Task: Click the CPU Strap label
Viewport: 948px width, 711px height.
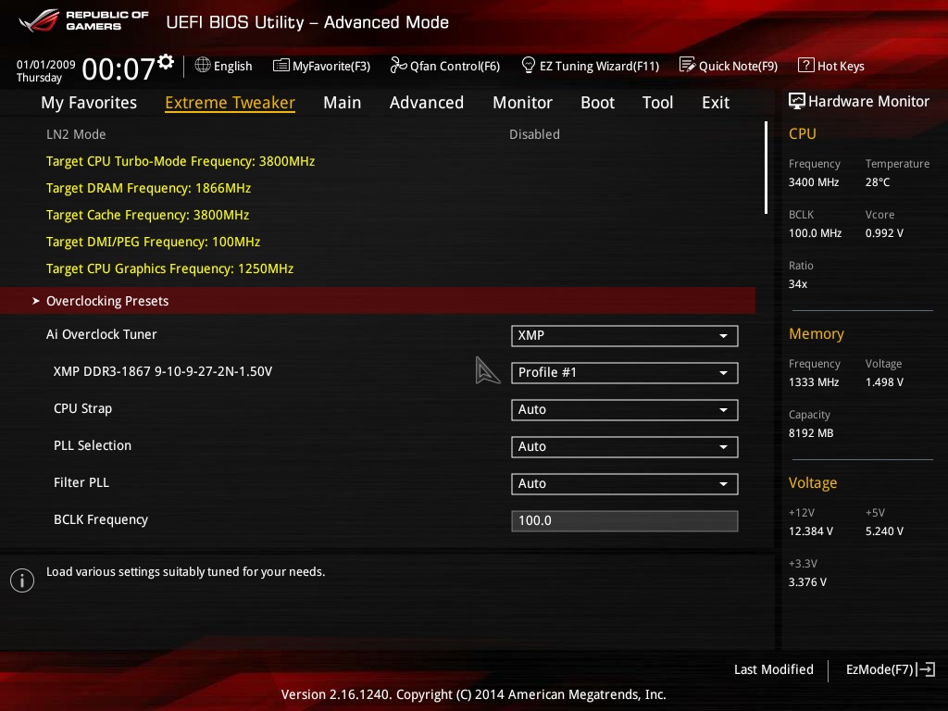Action: pyautogui.click(x=82, y=408)
